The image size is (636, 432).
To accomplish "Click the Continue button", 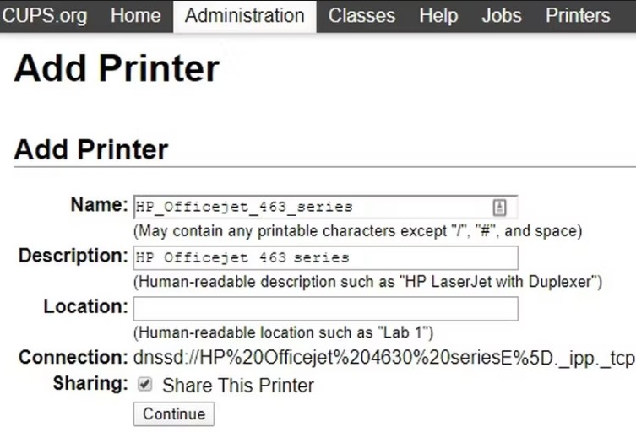I will point(174,413).
